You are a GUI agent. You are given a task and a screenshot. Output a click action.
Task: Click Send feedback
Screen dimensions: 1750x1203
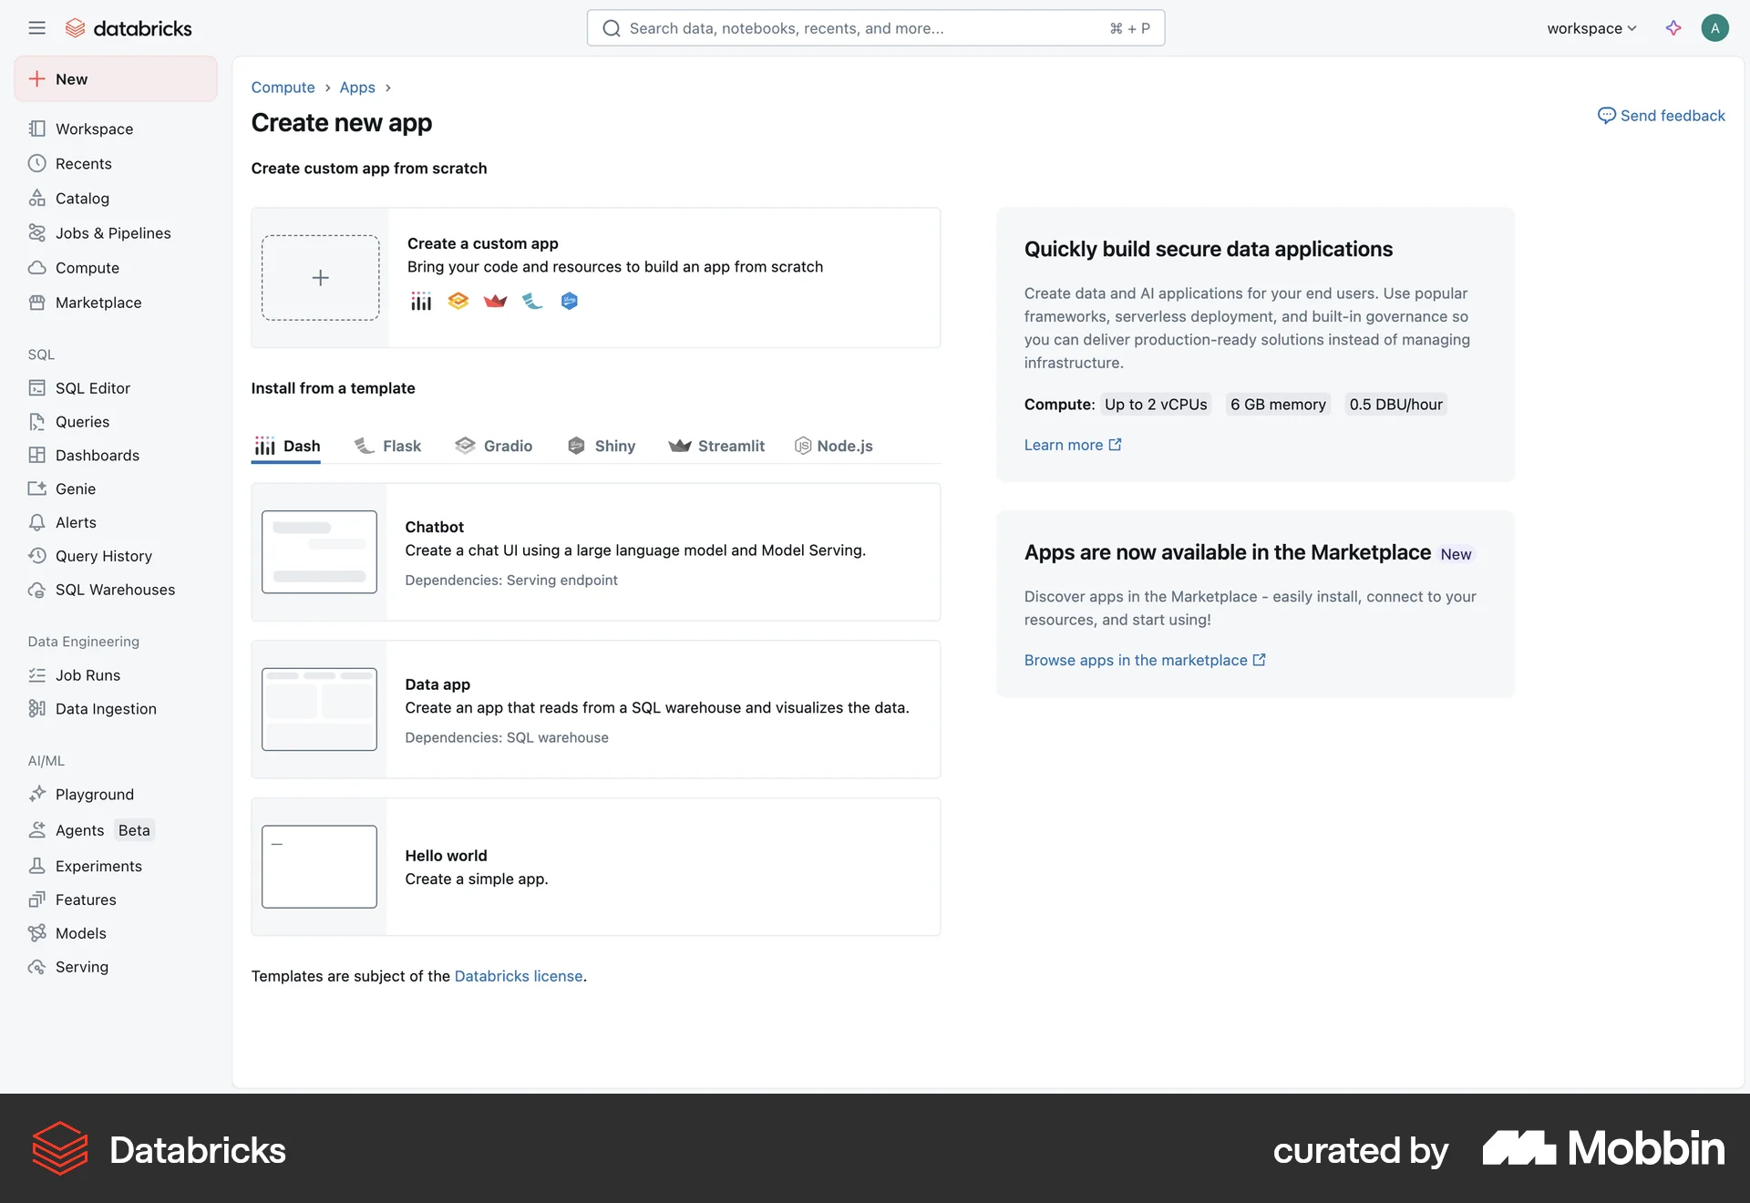click(x=1661, y=115)
